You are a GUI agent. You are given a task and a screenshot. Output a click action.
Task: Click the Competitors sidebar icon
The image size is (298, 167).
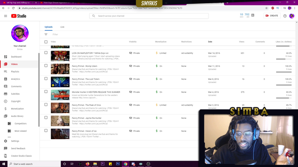[9, 123]
